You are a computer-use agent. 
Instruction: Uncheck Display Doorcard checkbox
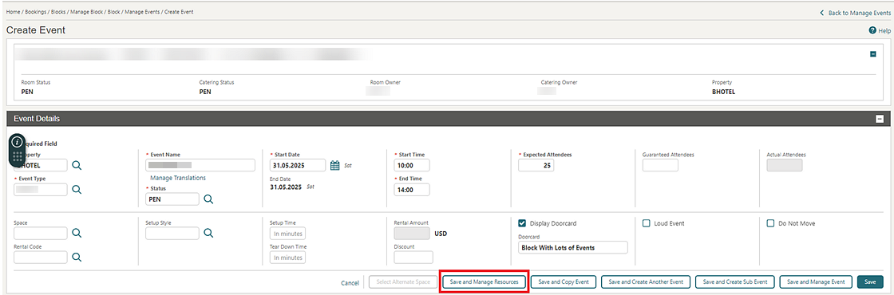tap(522, 223)
